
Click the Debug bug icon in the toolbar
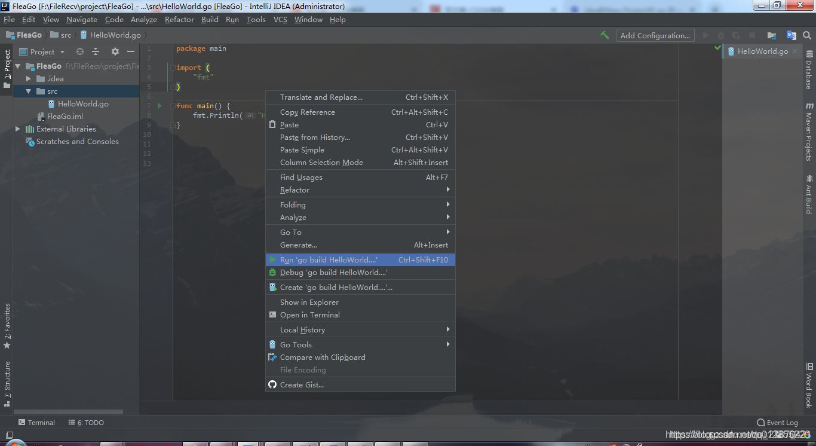pos(721,35)
